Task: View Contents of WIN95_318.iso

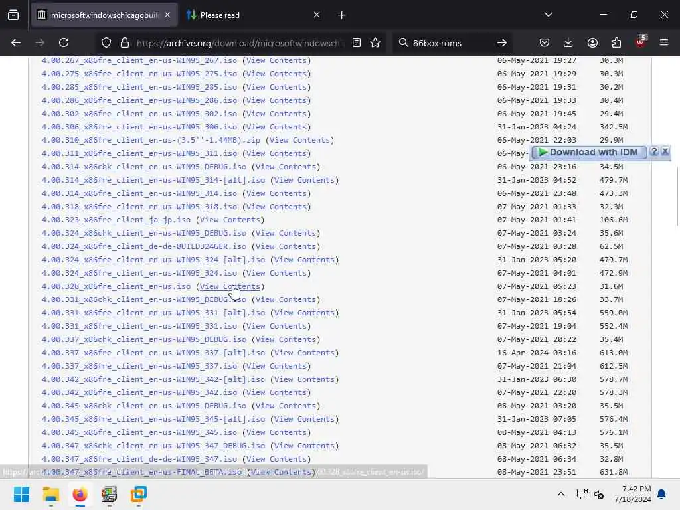Action: 276,207
